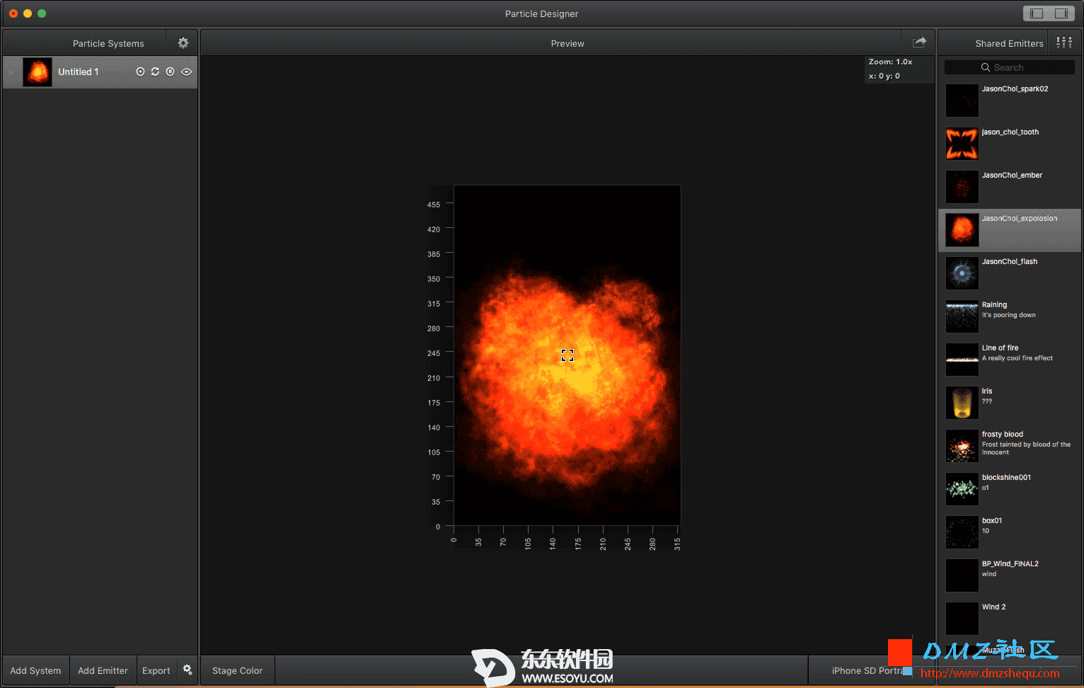Click the share icon in Preview header
1084x688 pixels.
point(919,42)
